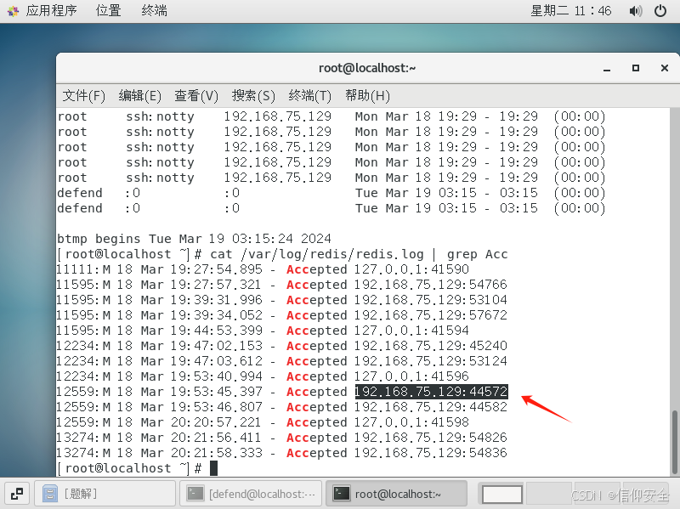Click the terminal cursor at last prompt
The width and height of the screenshot is (680, 509).
[x=213, y=468]
